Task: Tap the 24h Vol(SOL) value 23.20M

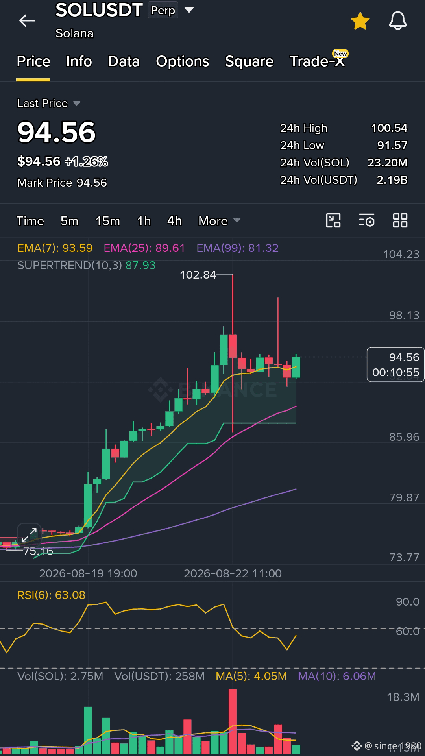Action: click(x=388, y=163)
